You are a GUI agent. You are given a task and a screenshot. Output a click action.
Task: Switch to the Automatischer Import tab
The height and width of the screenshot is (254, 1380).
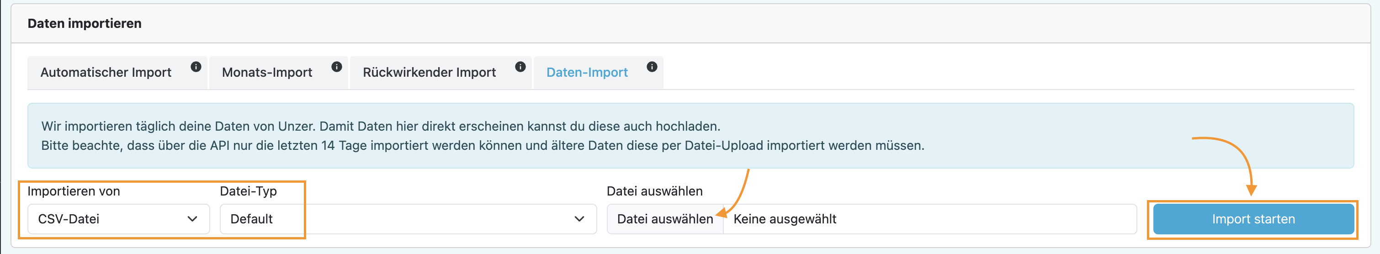(x=106, y=73)
